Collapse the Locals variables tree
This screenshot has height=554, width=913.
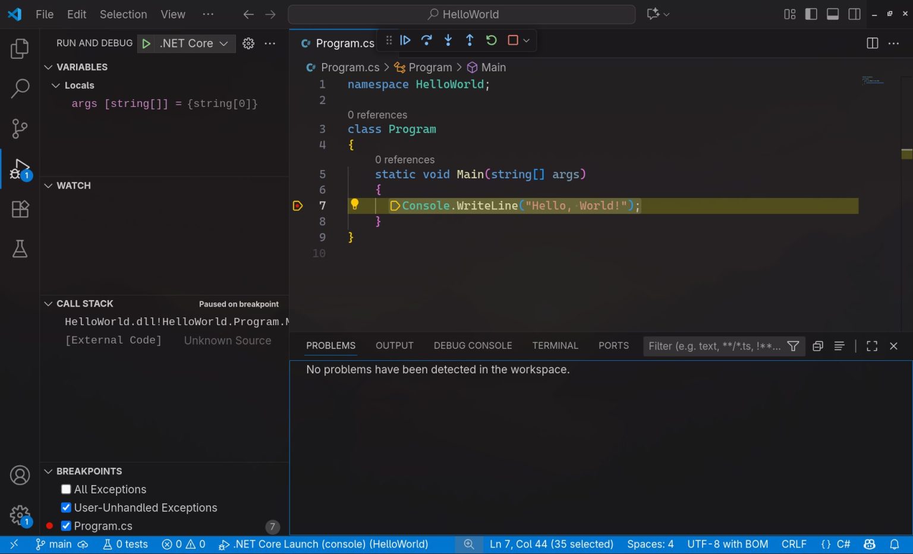tap(56, 86)
